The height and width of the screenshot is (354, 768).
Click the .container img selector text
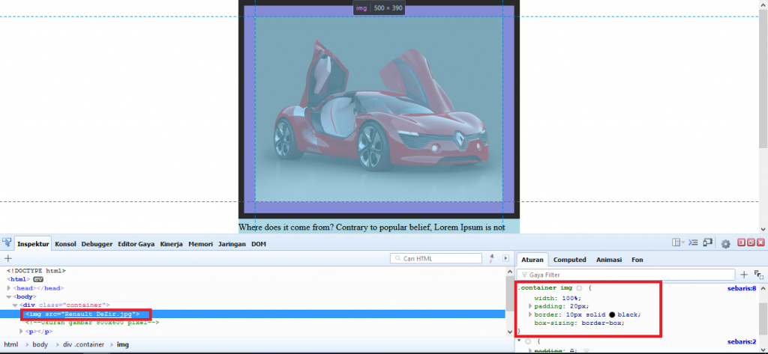[x=544, y=288]
